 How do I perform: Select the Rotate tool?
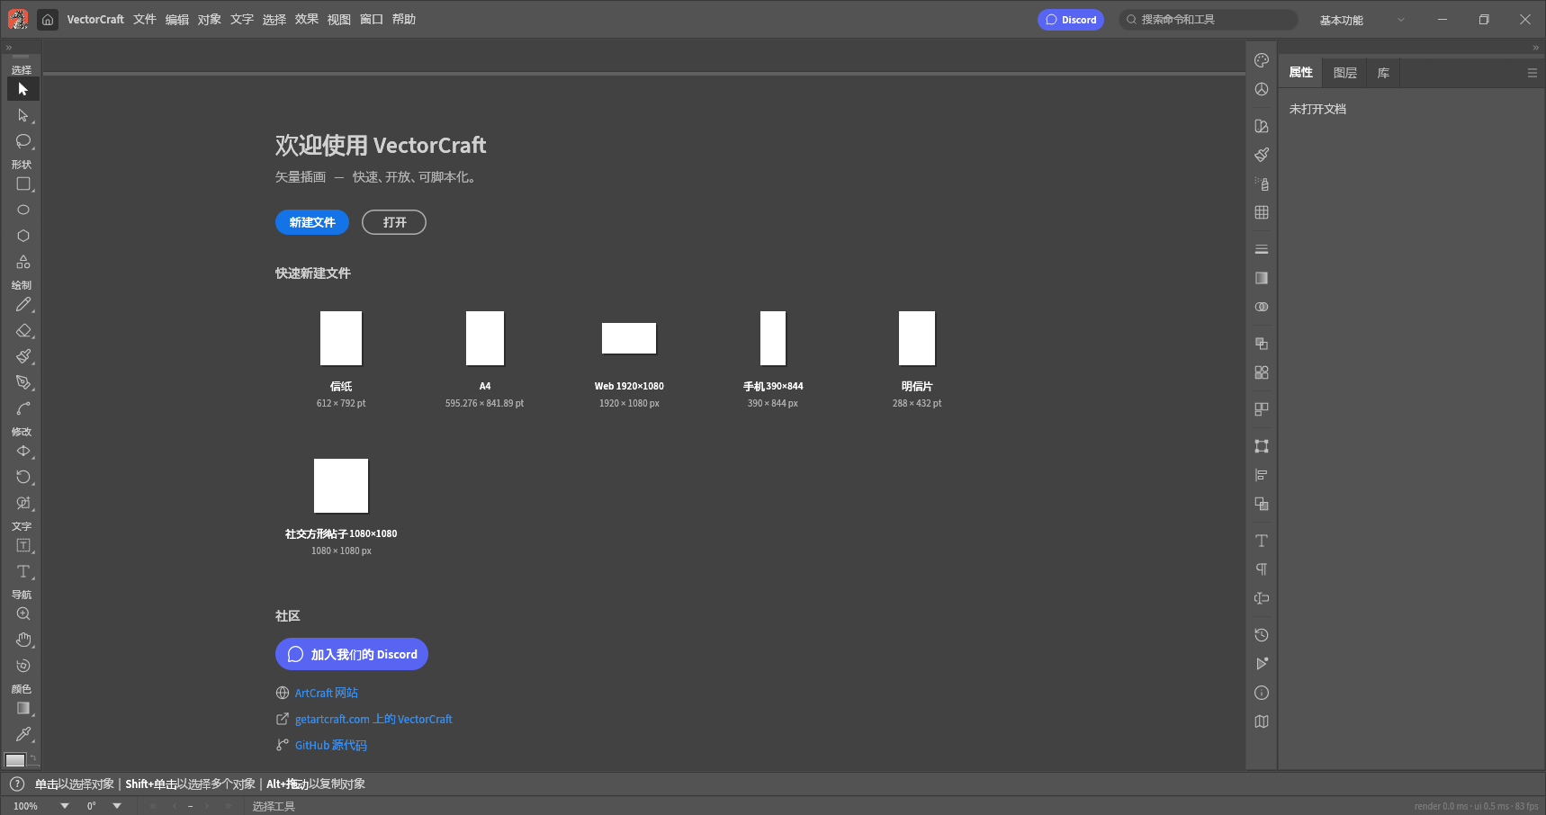click(x=23, y=477)
